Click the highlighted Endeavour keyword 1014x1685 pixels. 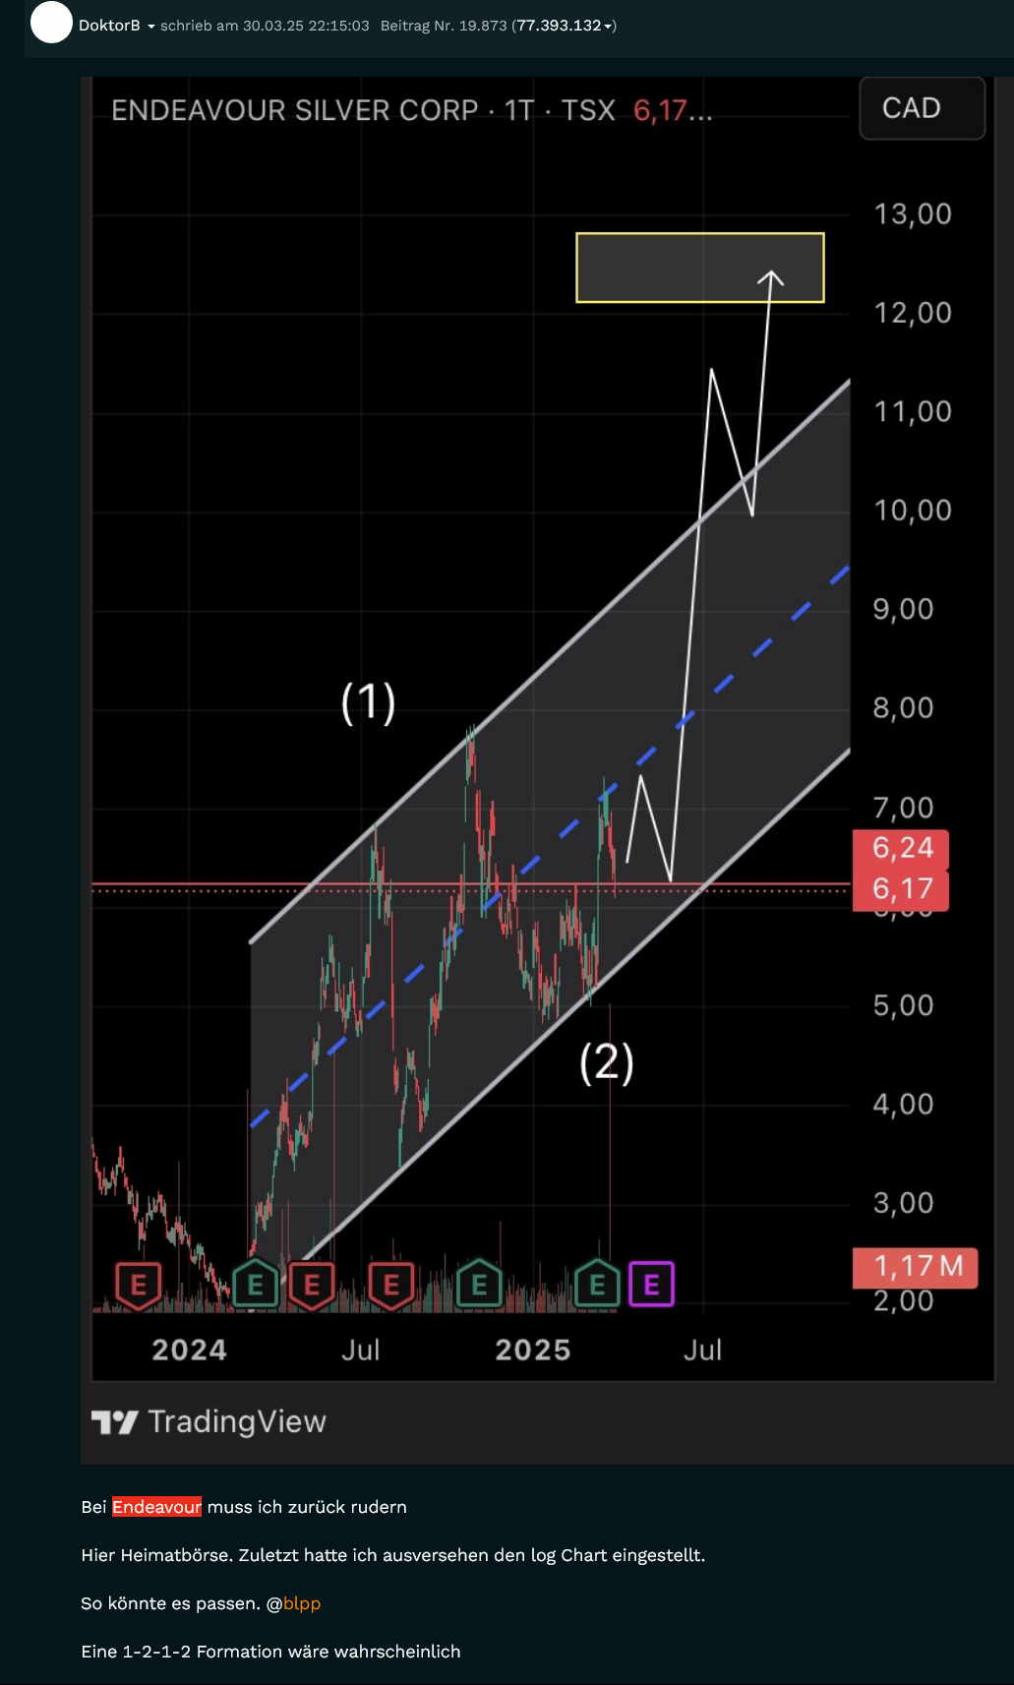click(156, 1507)
